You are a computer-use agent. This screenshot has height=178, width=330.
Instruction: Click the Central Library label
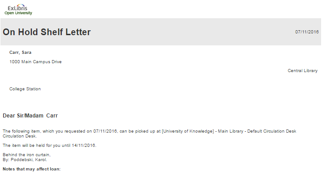302,71
